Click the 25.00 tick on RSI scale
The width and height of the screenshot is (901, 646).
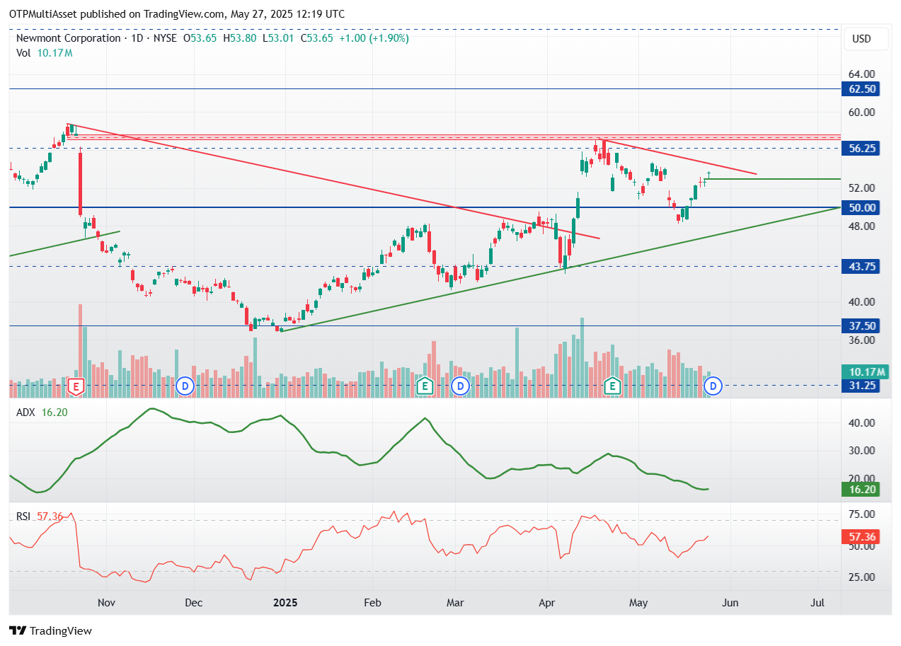pos(861,577)
